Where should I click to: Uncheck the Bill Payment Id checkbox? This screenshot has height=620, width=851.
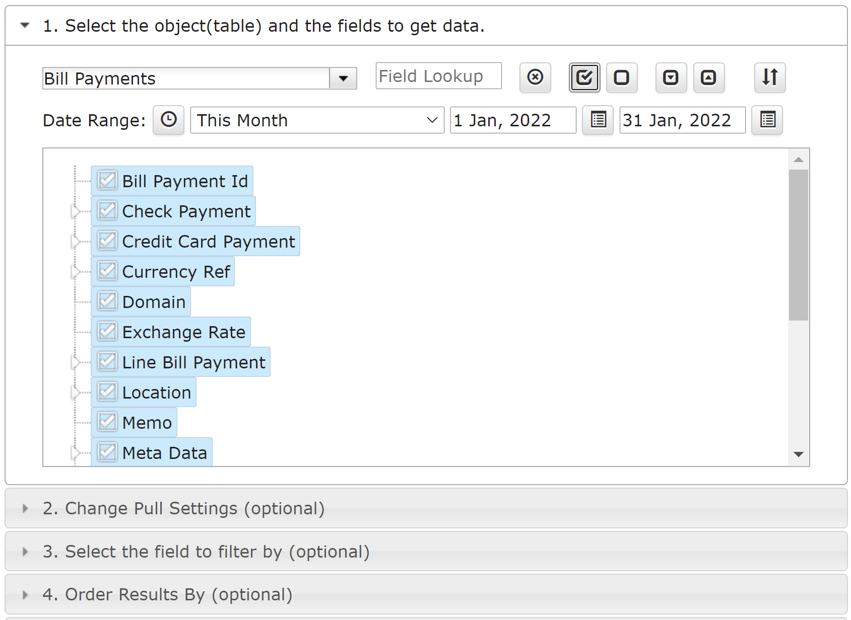pyautogui.click(x=107, y=181)
